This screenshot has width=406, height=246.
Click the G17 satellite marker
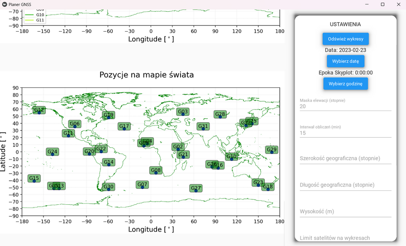coord(124,126)
